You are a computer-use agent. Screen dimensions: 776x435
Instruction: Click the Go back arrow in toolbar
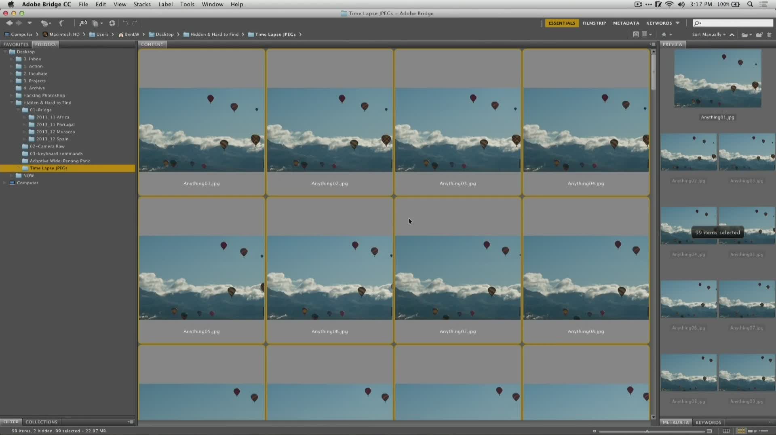click(9, 23)
